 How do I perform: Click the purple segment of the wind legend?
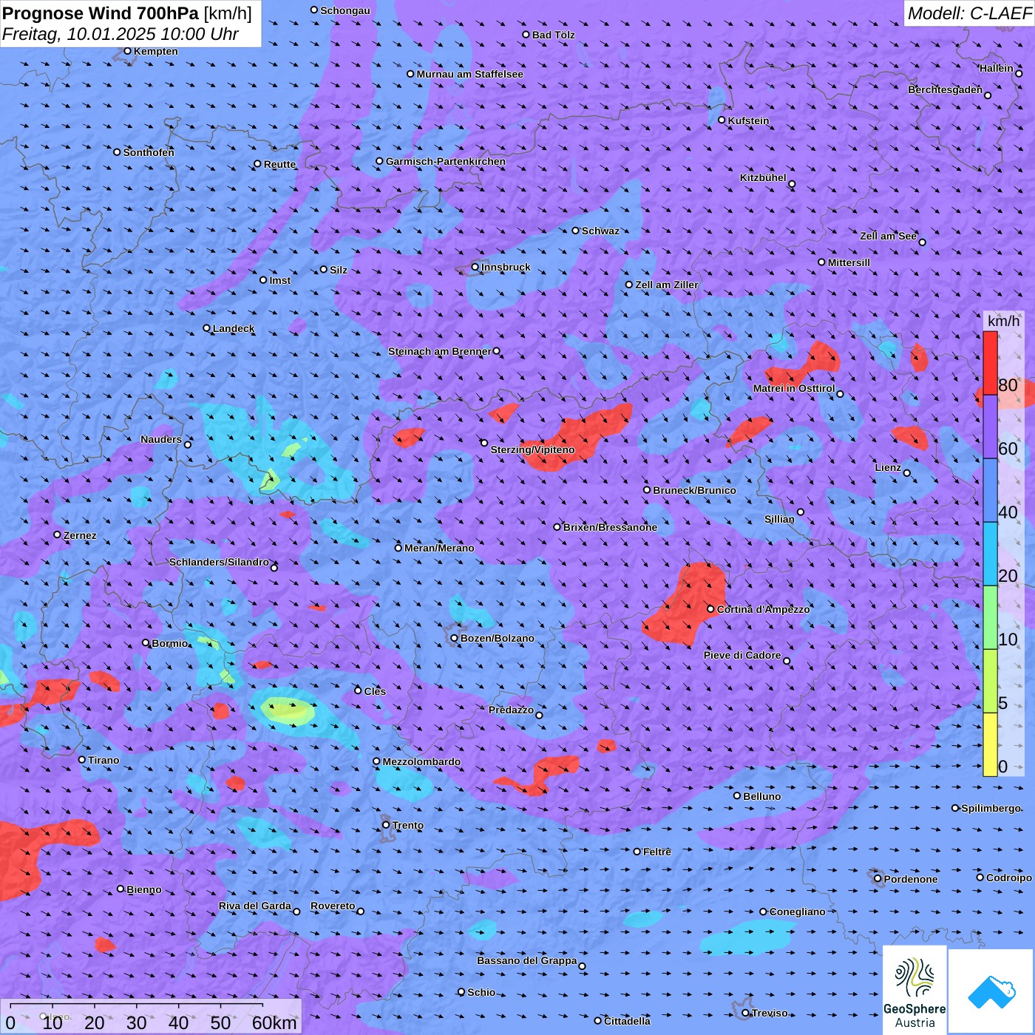coord(990,427)
